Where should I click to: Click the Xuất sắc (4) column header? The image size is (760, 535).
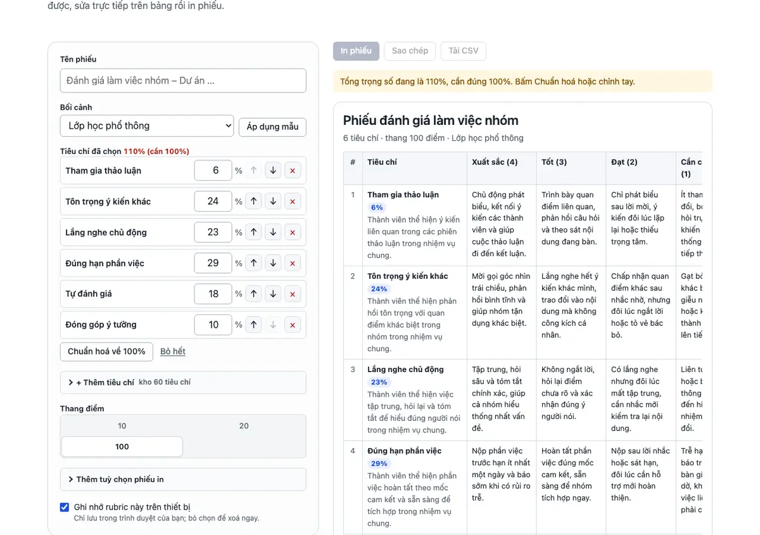502,168
